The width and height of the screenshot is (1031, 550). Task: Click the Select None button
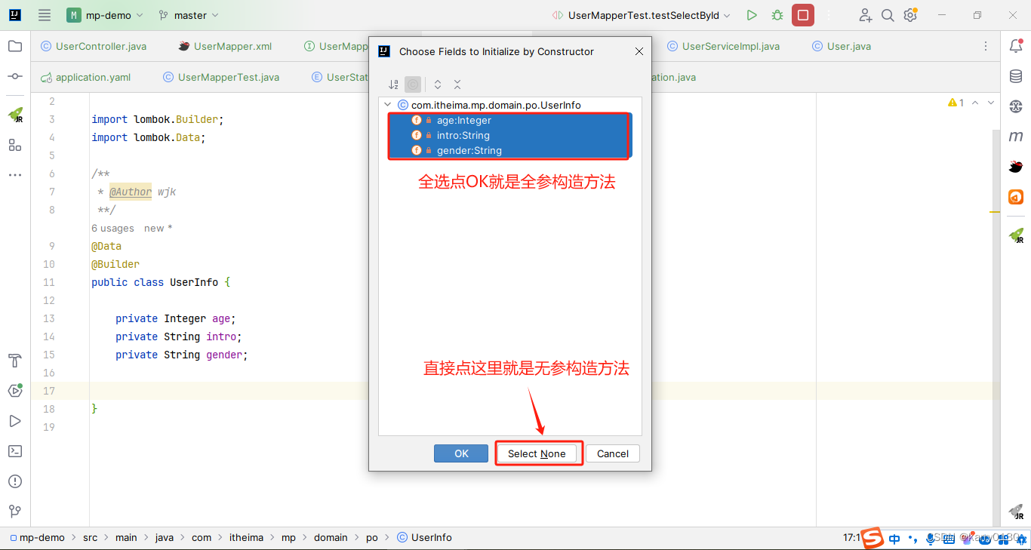[538, 453]
